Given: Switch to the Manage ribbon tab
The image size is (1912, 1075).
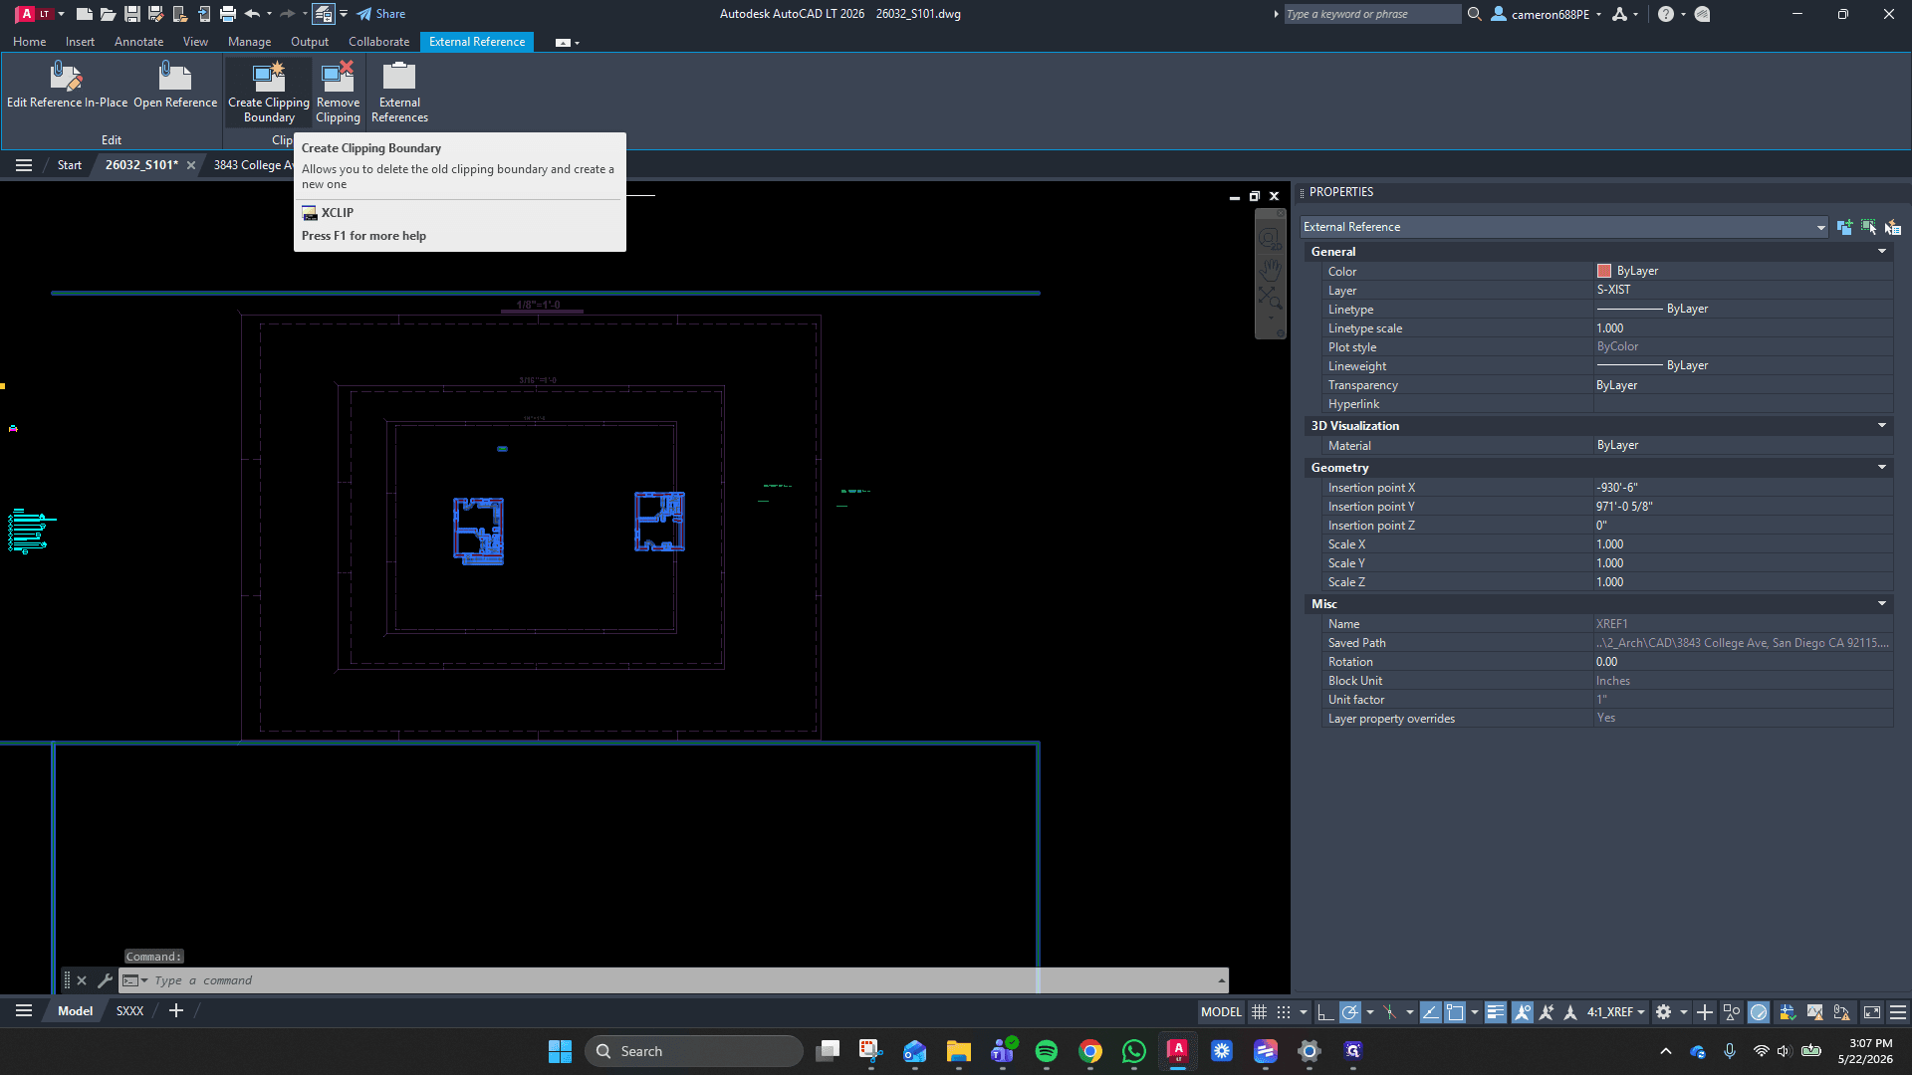Looking at the screenshot, I should point(249,42).
